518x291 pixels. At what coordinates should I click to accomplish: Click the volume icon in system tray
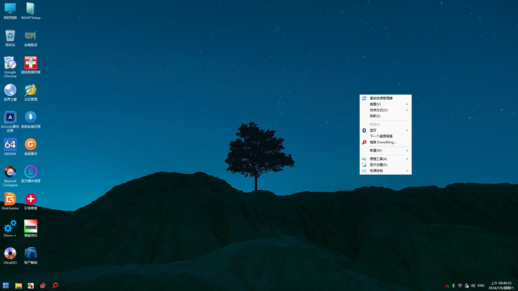click(x=473, y=286)
